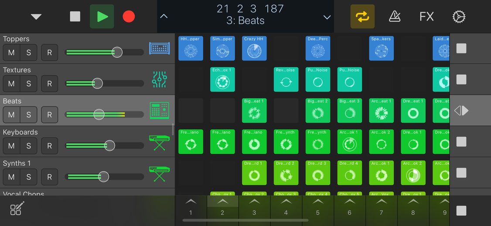Open the cell grid edit icon
Viewport: 491px width, 226px height.
(x=17, y=209)
